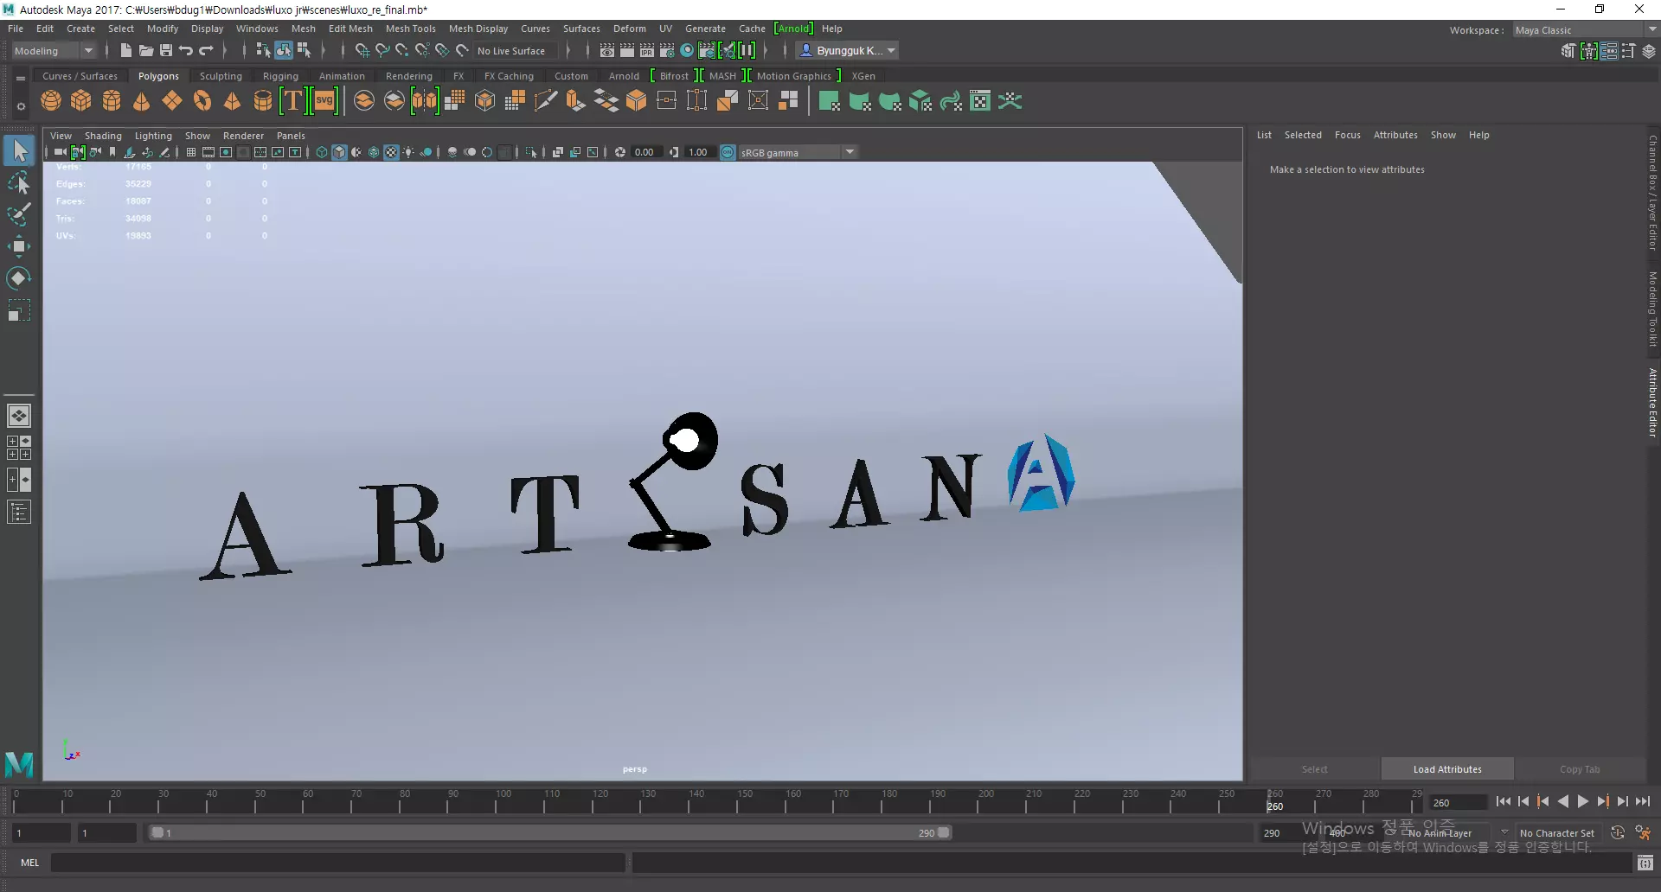Toggle the viewport grid display
Viewport: 1661px width, 892px height.
click(191, 152)
